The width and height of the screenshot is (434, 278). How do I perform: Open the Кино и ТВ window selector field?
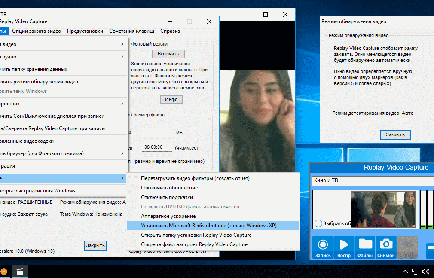click(373, 180)
